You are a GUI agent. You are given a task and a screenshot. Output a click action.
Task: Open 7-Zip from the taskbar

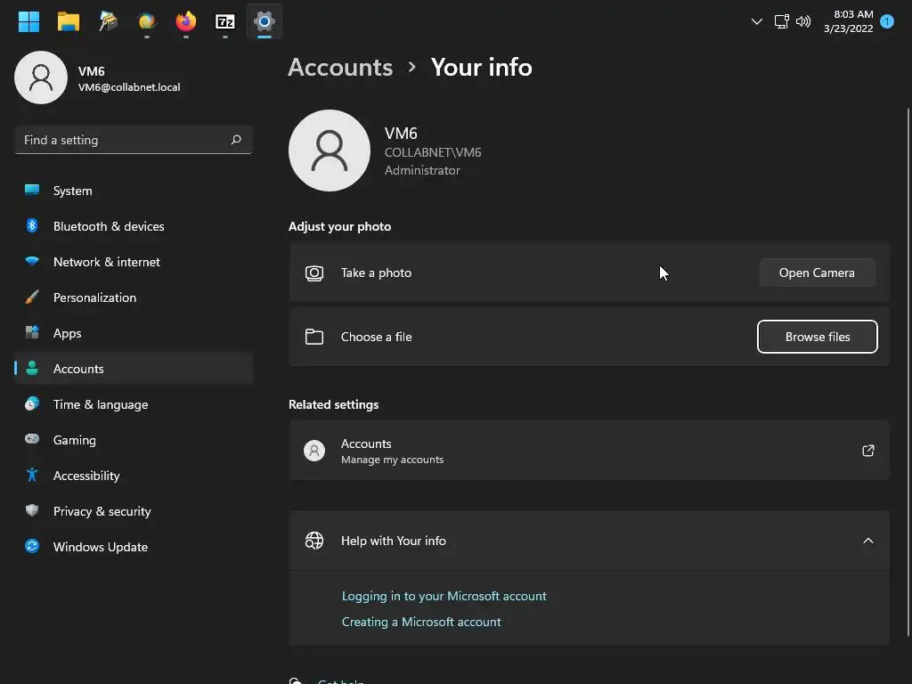coord(225,21)
